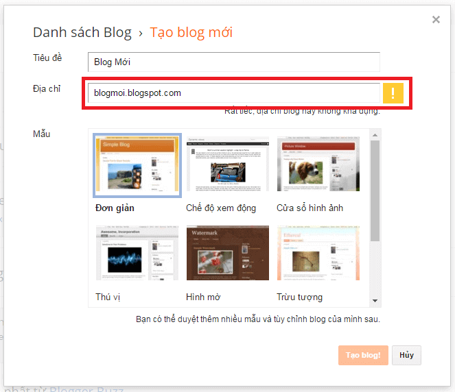
Task: Select the Thú vị template thumbnail
Action: tap(137, 253)
